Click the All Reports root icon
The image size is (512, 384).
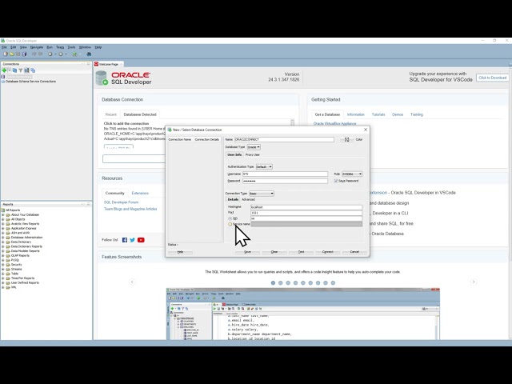3,210
